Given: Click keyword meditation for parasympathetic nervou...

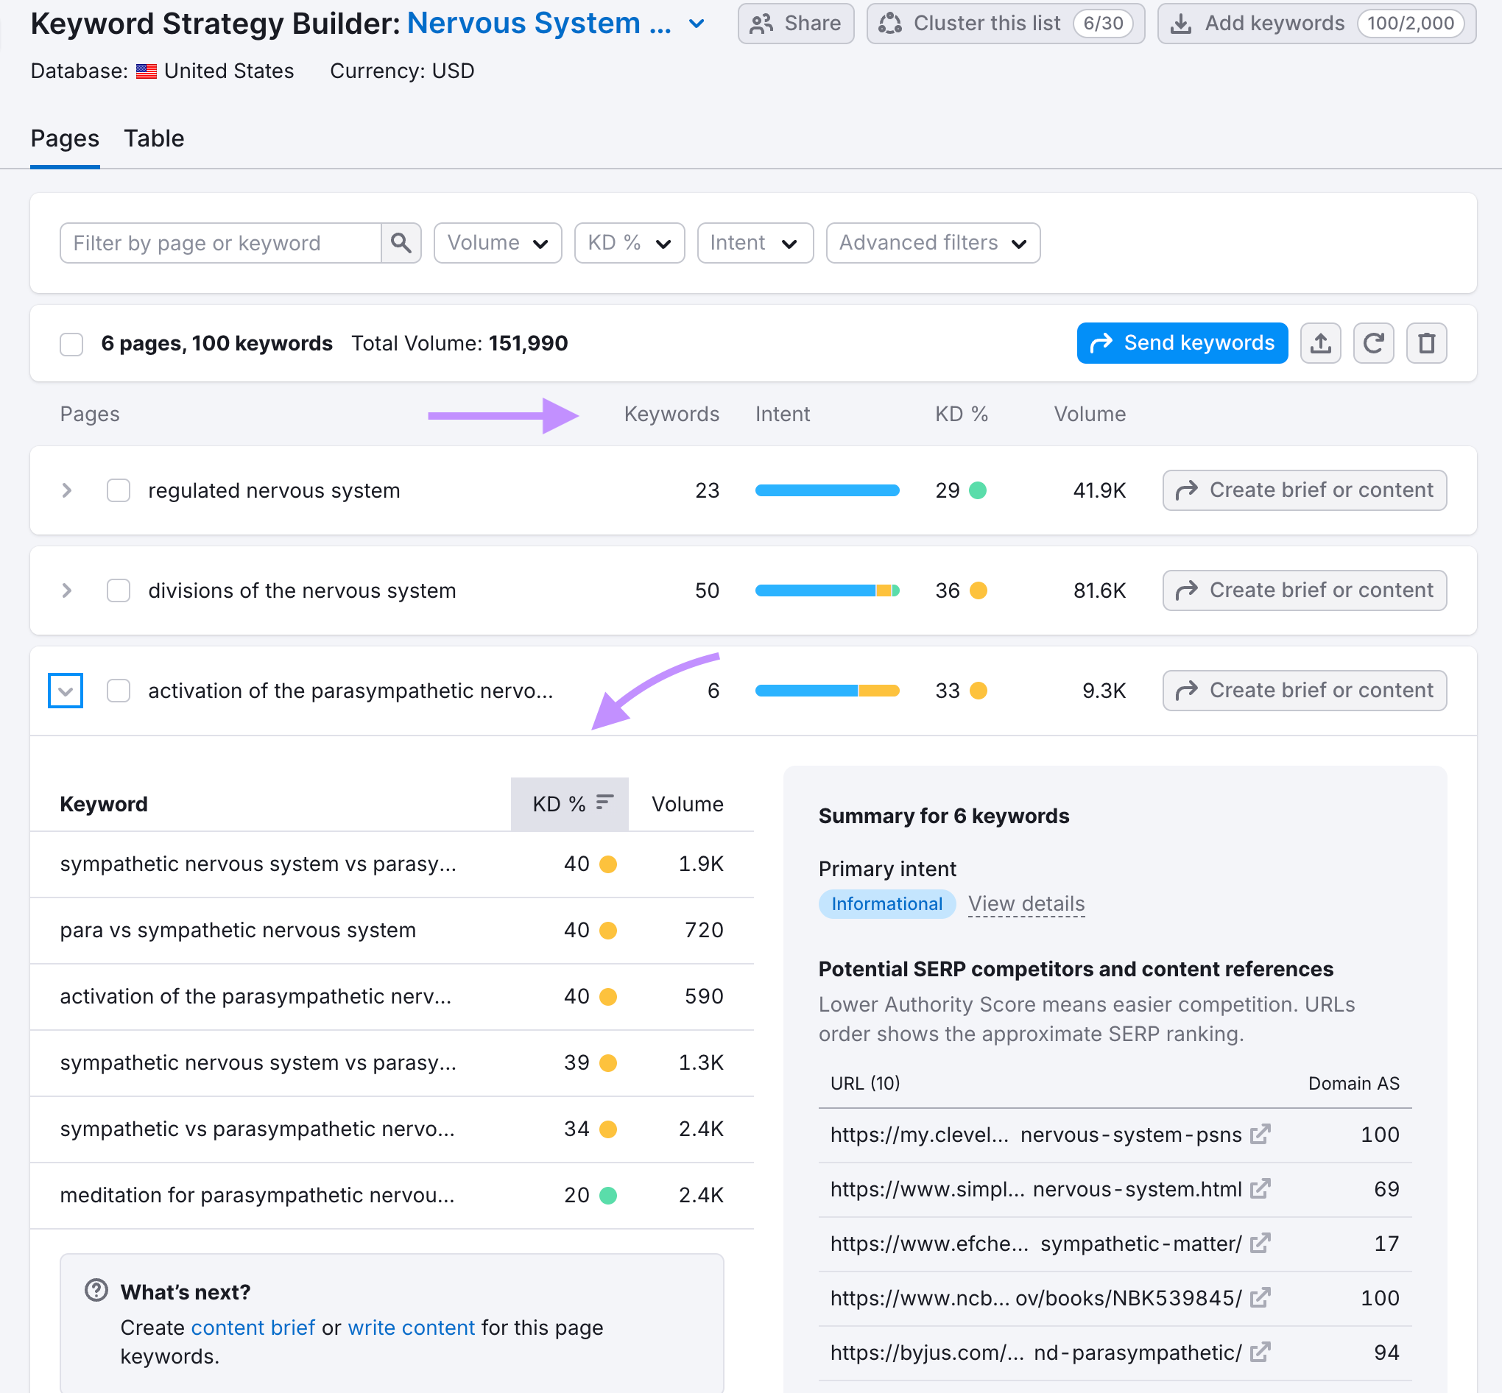Looking at the screenshot, I should point(257,1195).
